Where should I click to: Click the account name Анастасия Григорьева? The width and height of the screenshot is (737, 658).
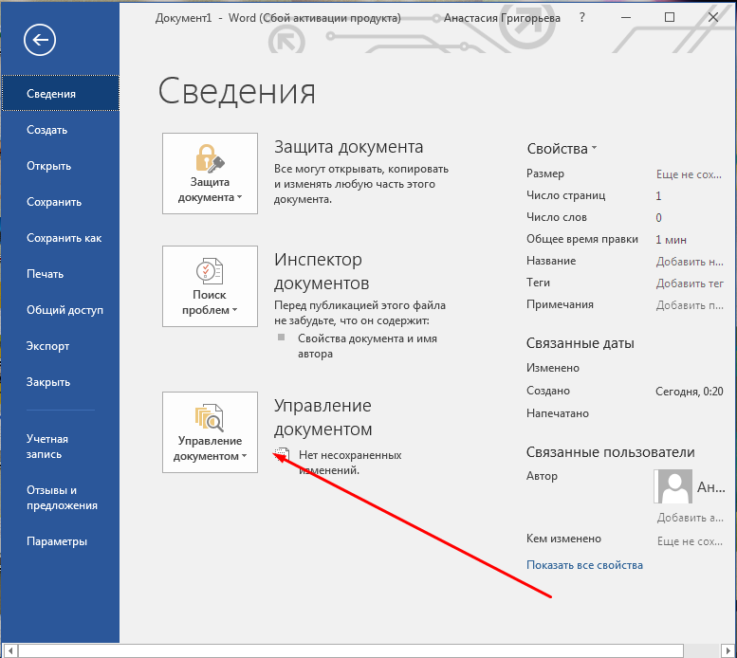coord(502,18)
